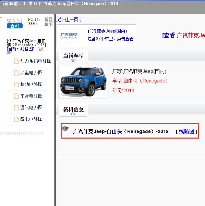Select the 当前车型 tab
This screenshot has height=206, width=205.
73,56
